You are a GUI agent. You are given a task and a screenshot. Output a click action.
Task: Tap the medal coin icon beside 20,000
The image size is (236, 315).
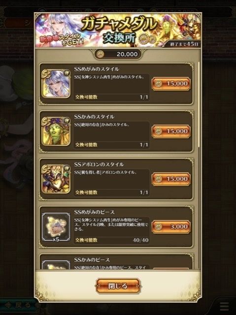coord(100,54)
